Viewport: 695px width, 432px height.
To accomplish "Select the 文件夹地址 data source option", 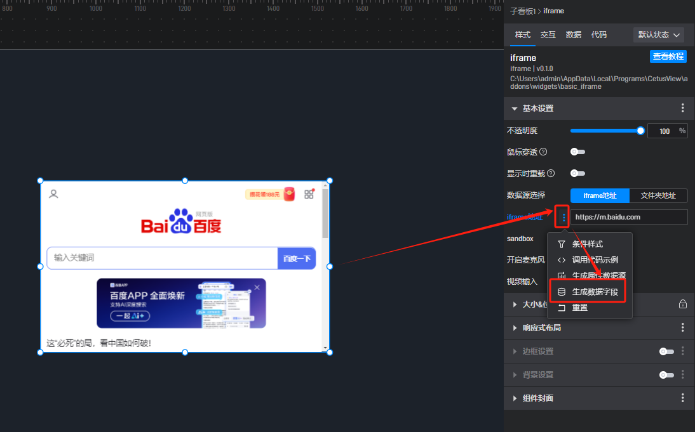I will tap(658, 195).
